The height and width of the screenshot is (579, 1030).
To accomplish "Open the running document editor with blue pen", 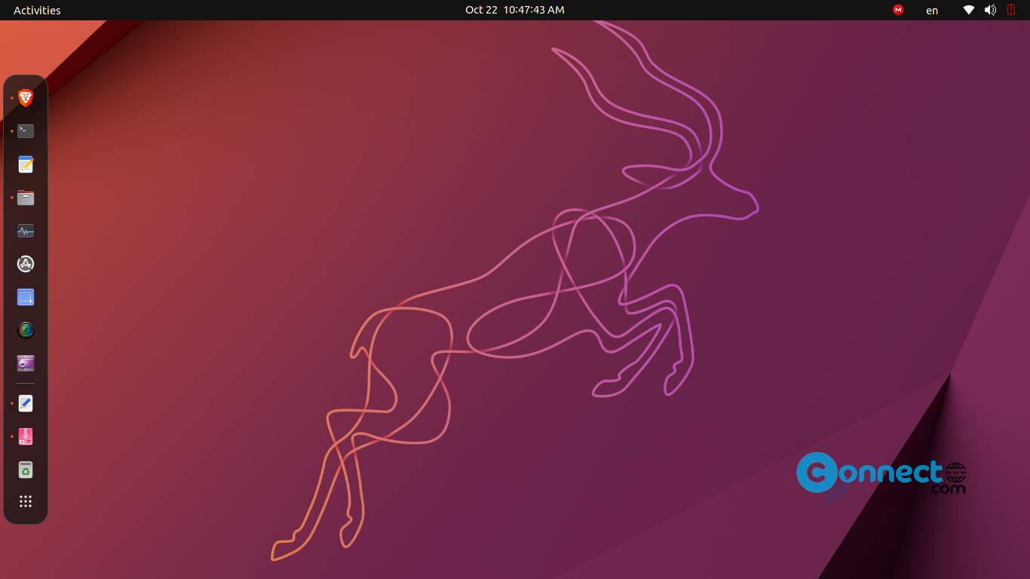I will click(26, 403).
